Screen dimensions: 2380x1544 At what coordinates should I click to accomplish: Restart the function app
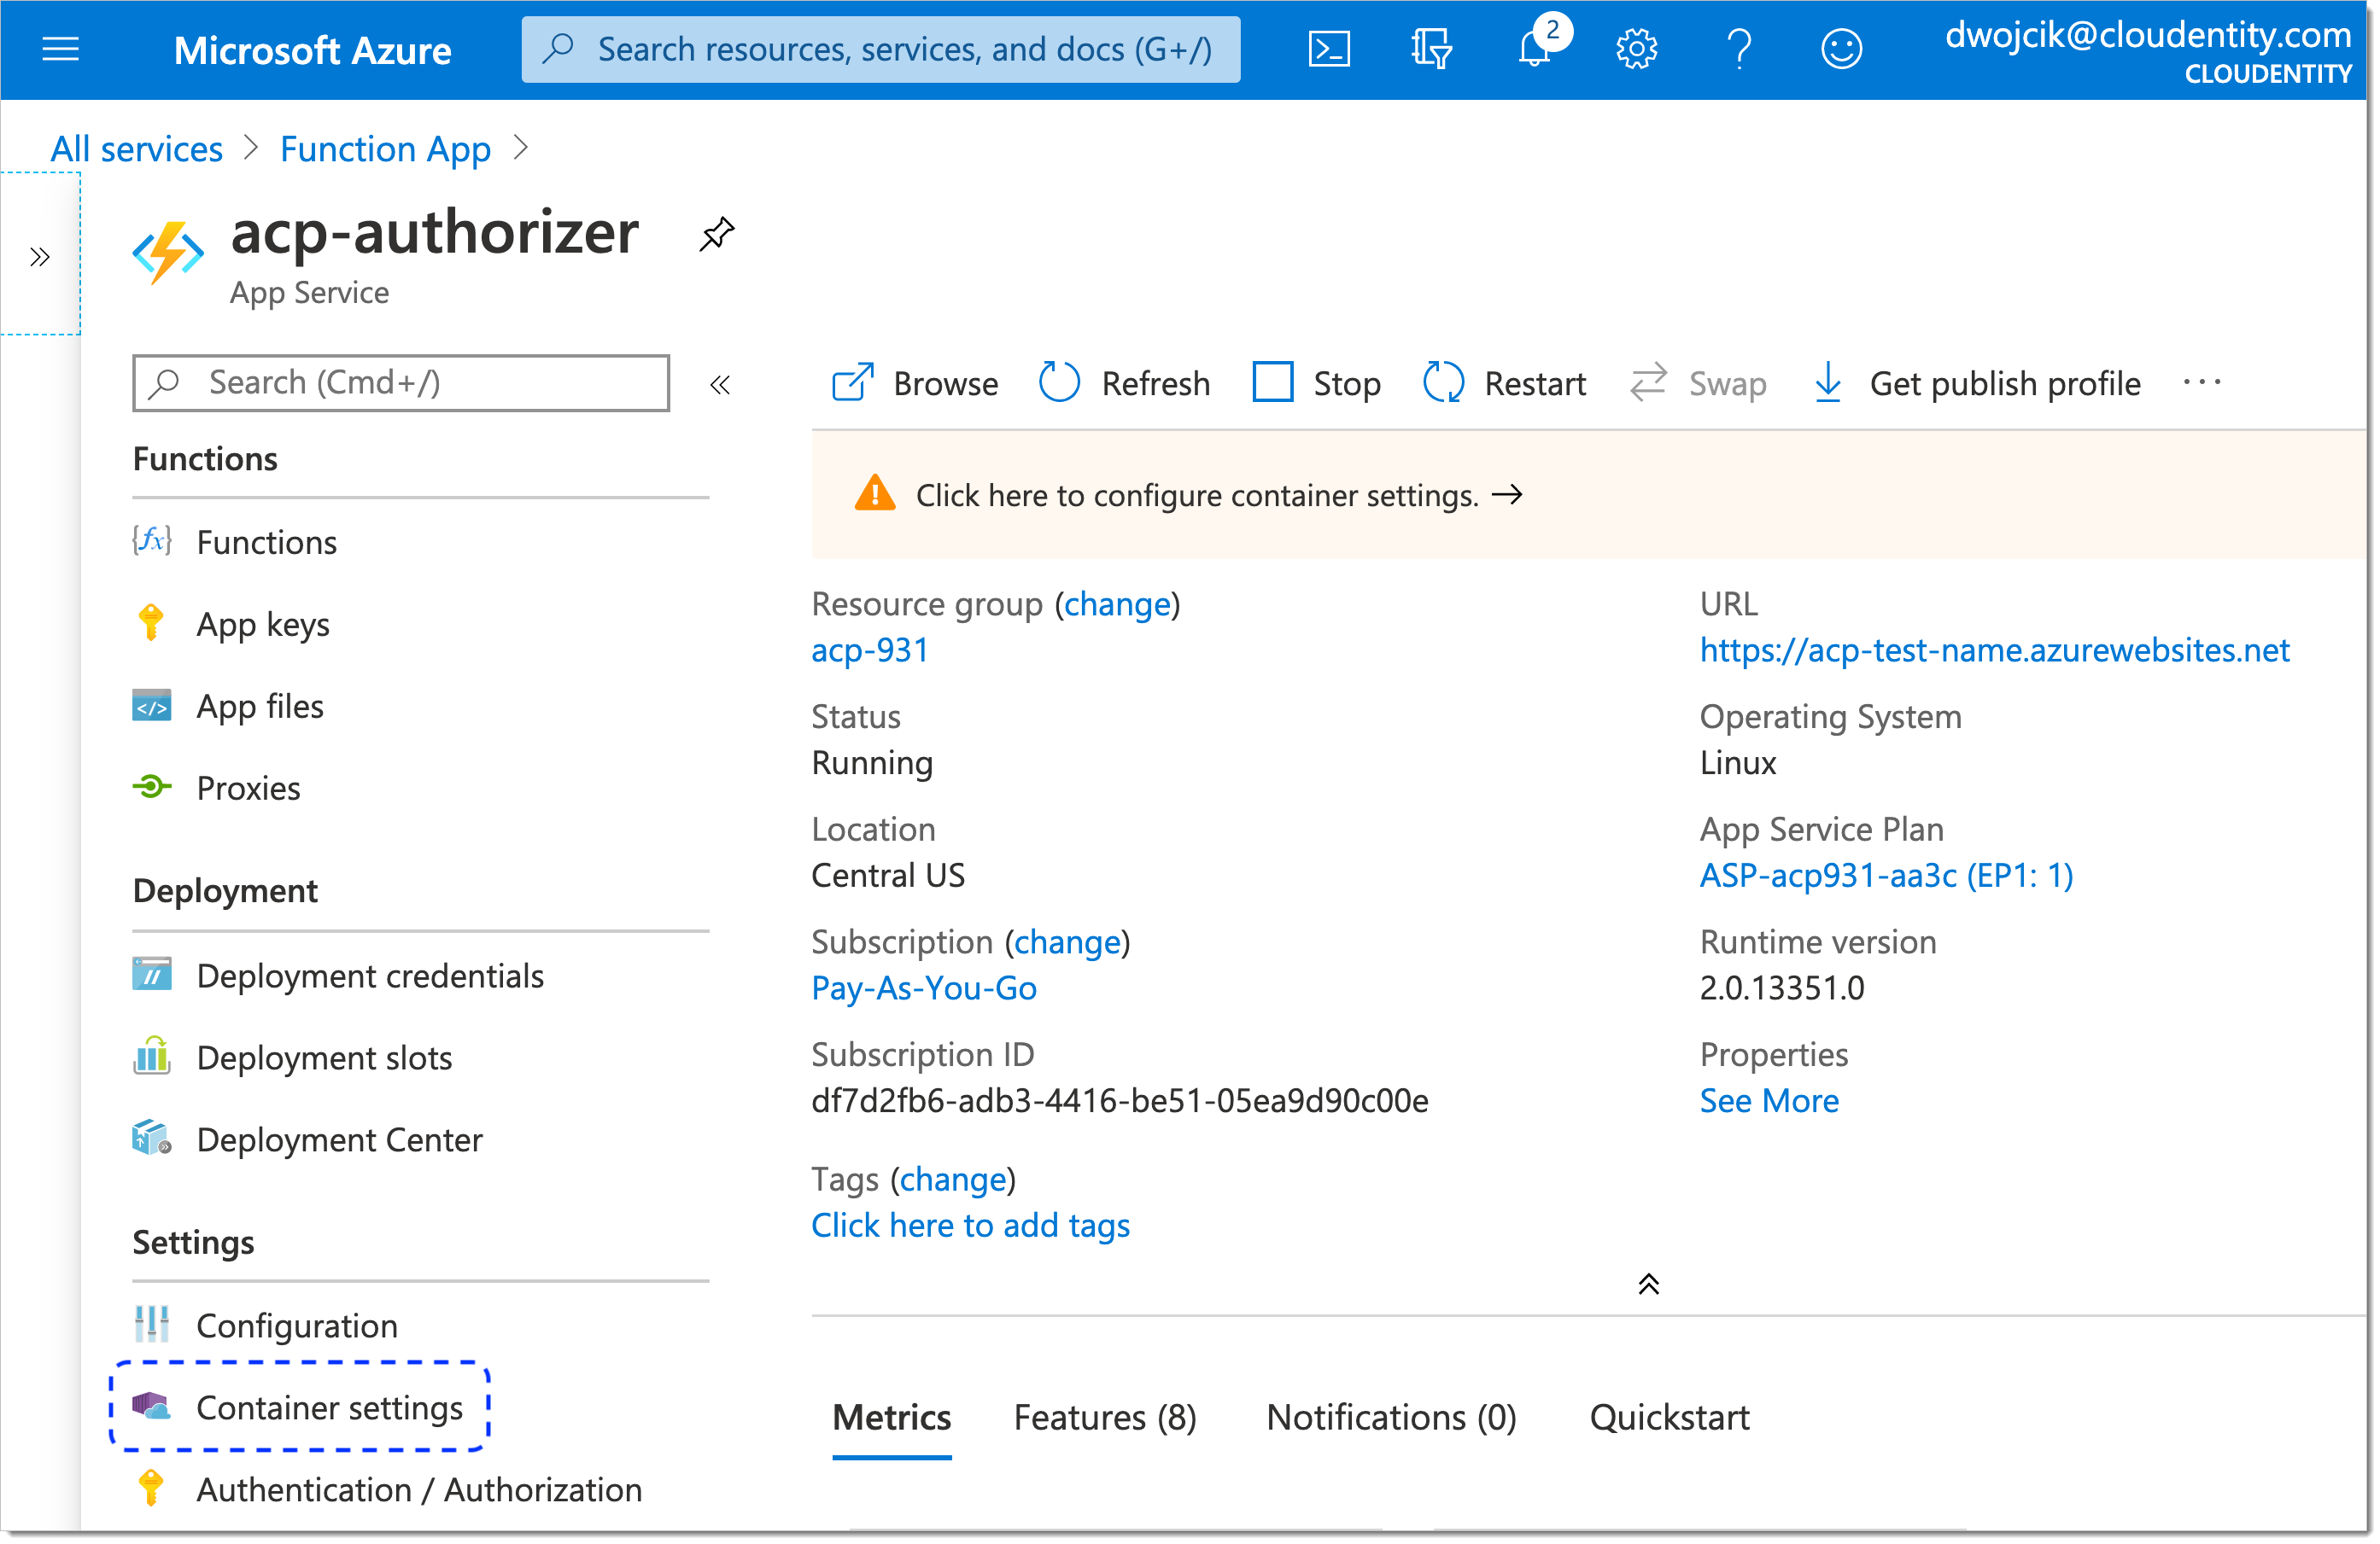tap(1504, 382)
